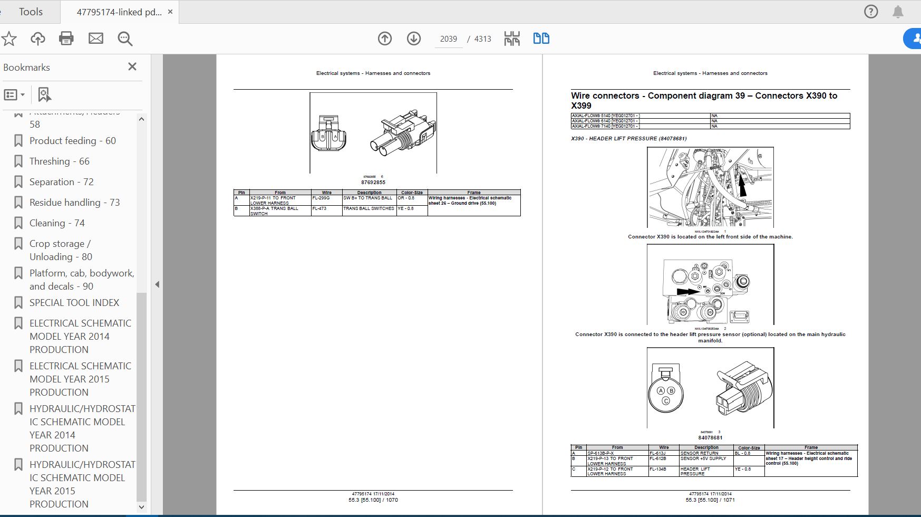Go to previous page arrow
Screen dimensions: 921x517
point(385,39)
